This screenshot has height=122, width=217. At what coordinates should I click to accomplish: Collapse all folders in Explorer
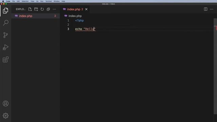[48, 9]
